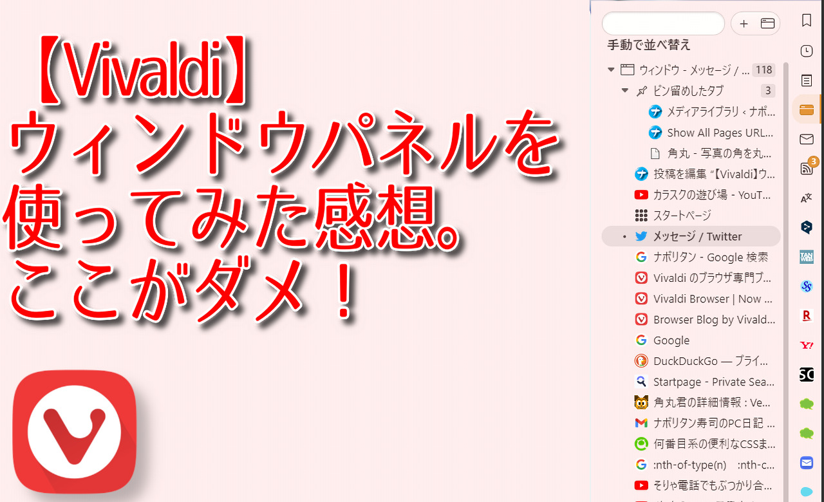
Task: Open the blue S-logo web panel
Action: coord(806,286)
